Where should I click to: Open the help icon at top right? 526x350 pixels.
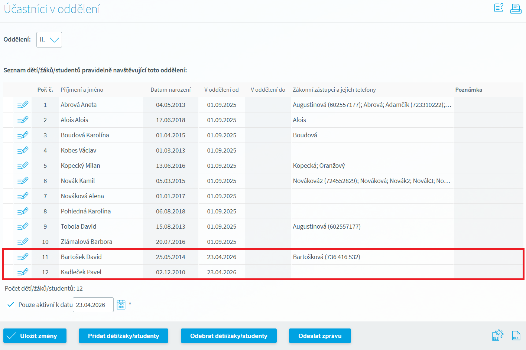[x=499, y=8]
